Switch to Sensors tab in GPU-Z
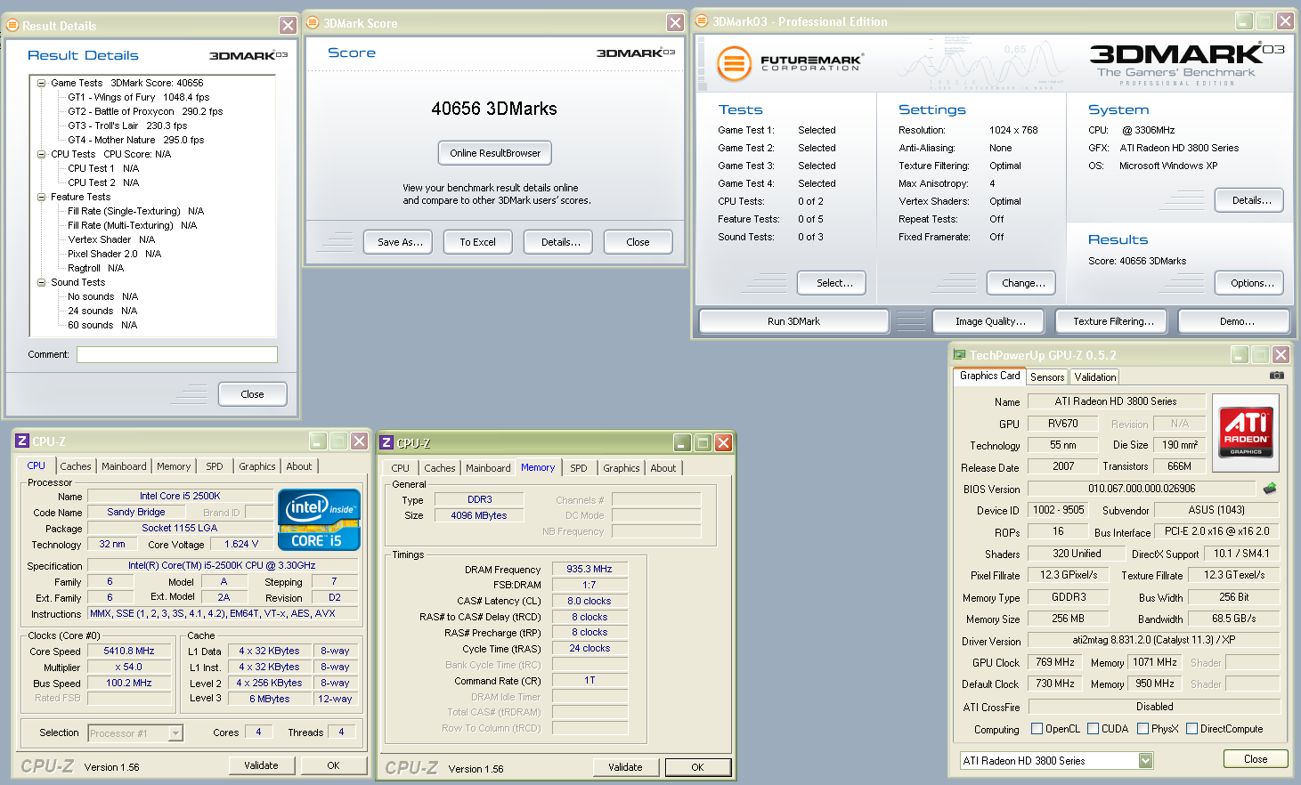 pos(1047,376)
